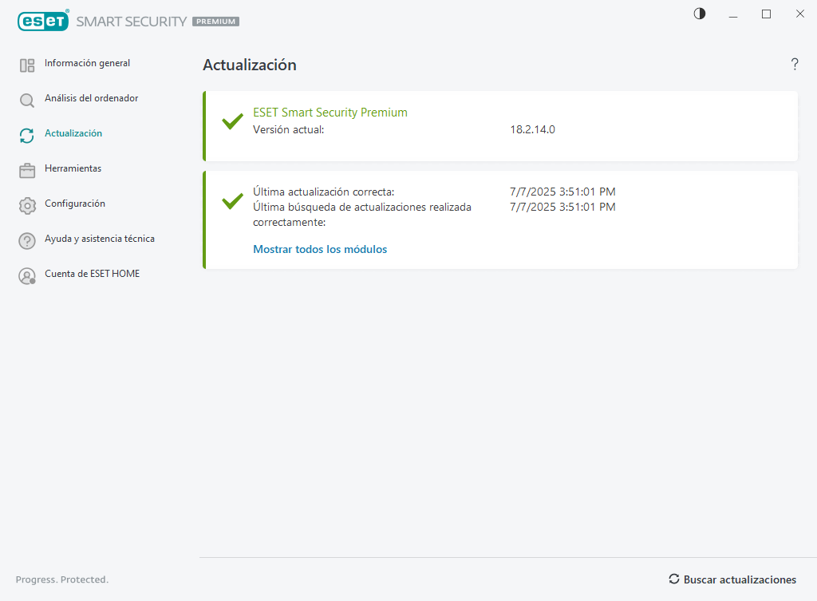Select the circular sync icon beside Actualización
The height and width of the screenshot is (601, 817).
(26, 134)
